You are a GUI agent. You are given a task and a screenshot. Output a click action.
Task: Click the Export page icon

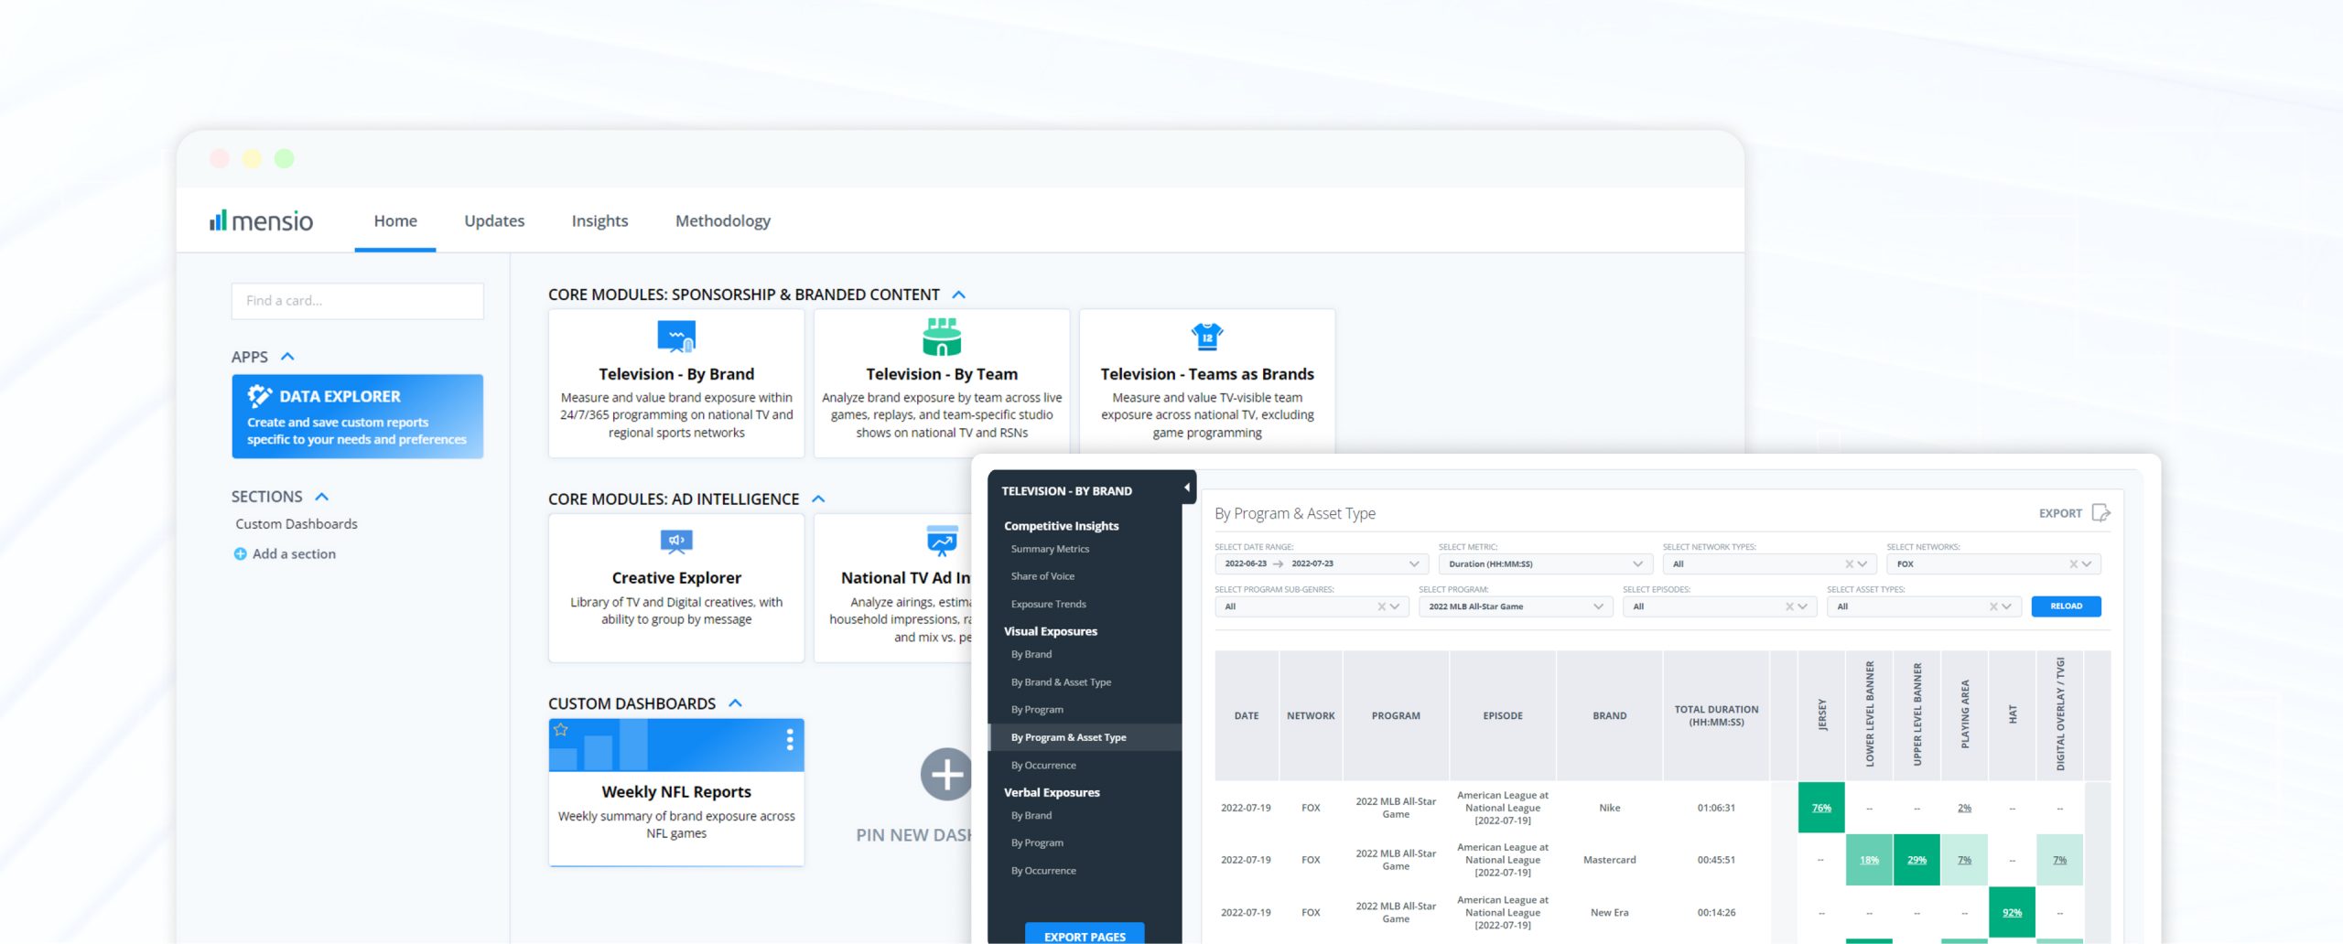2101,513
